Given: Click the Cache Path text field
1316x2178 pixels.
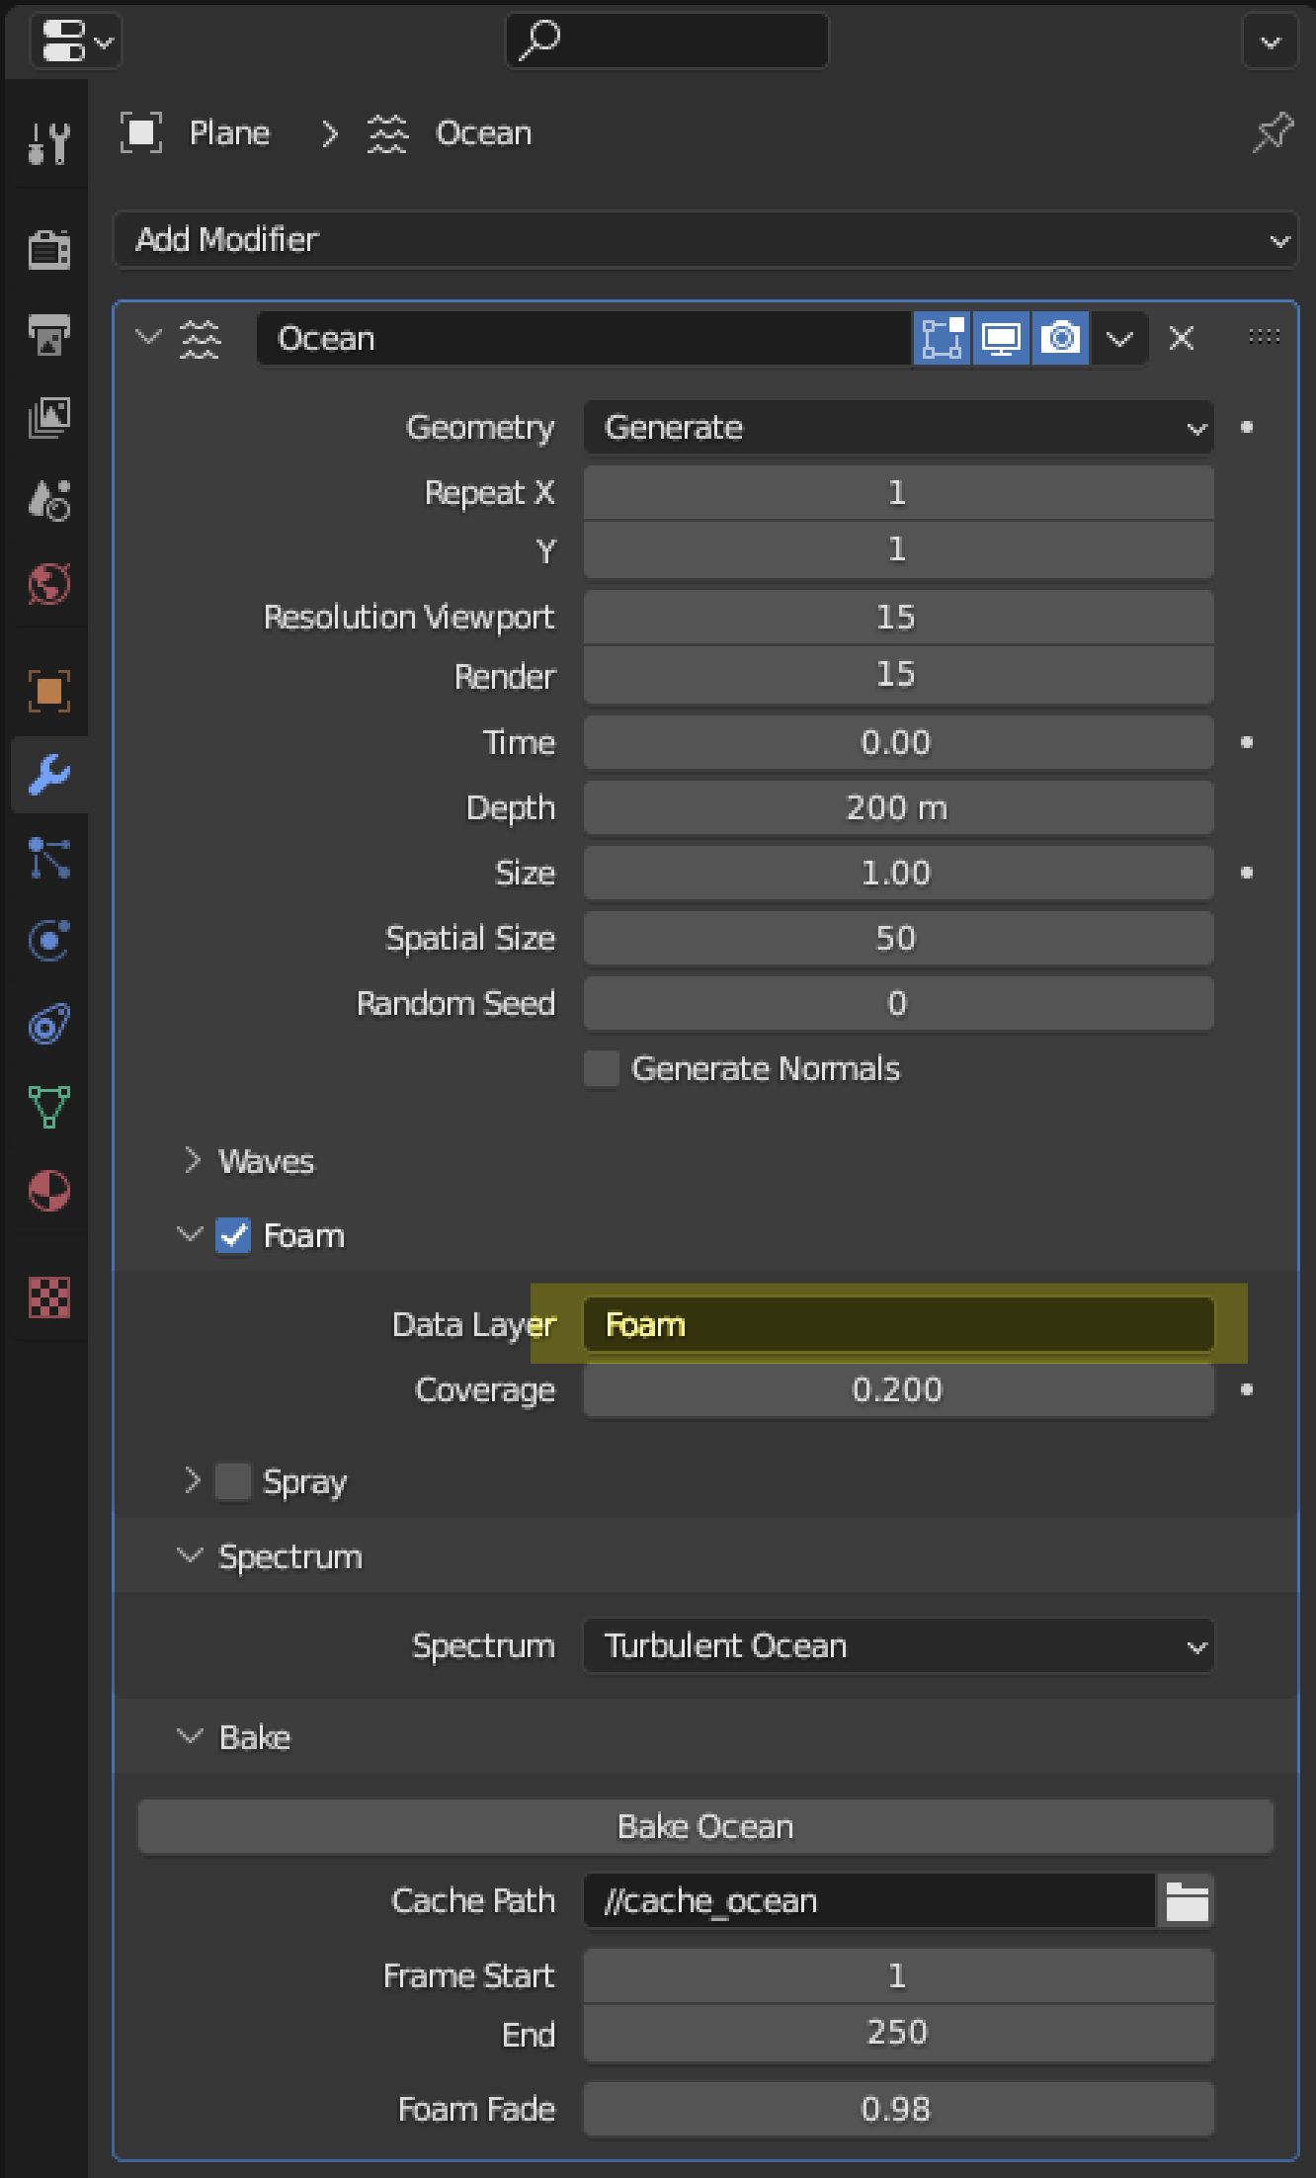Looking at the screenshot, I should coord(869,1900).
